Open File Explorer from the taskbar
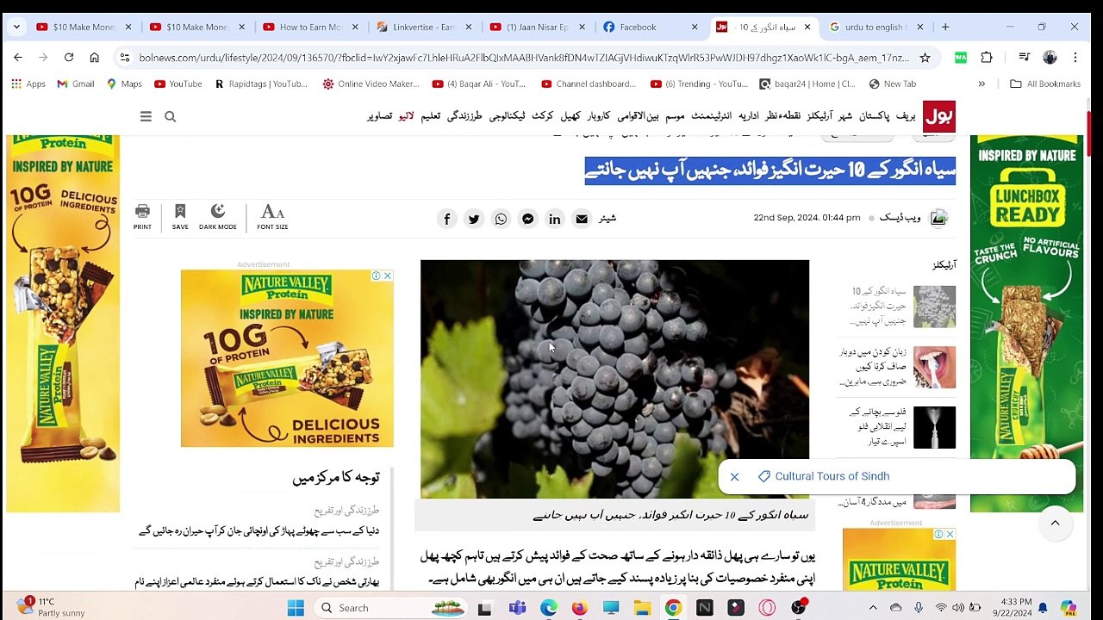Screen dimensions: 1103x620 (642, 608)
